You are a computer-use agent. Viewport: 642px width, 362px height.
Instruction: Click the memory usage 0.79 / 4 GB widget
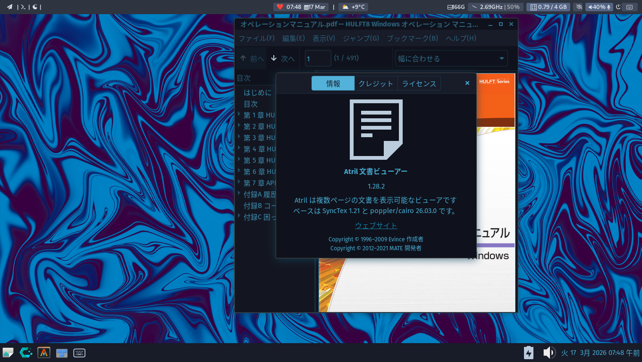pos(548,7)
